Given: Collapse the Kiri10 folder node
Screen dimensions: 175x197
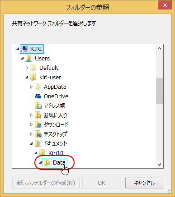Looking at the screenshot, I should (36, 153).
